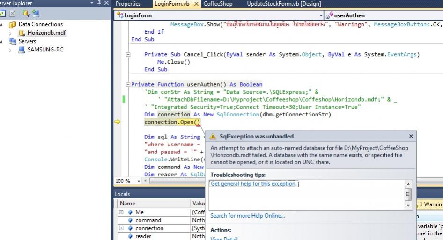Click the Name column header in Locals
This screenshot has height=240, width=443.
point(154,204)
